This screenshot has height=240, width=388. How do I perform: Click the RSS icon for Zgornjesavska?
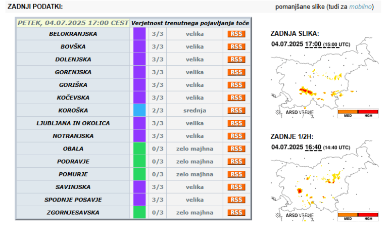pos(236,212)
